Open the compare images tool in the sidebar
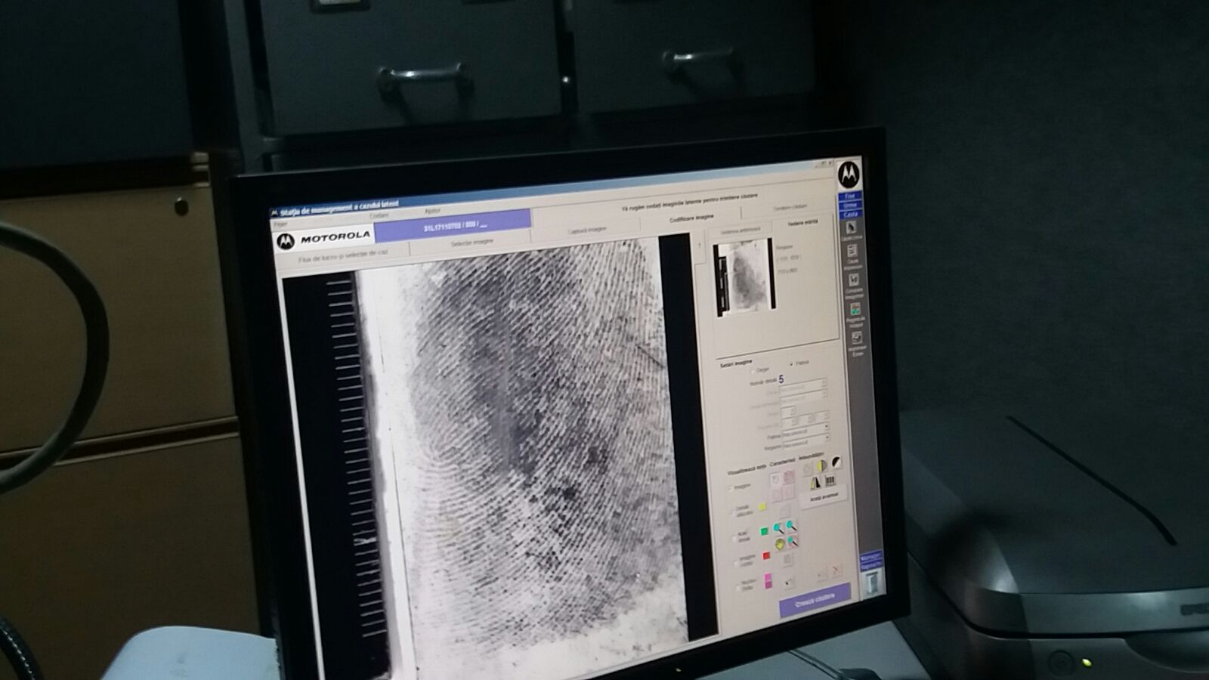This screenshot has width=1209, height=680. point(854,280)
